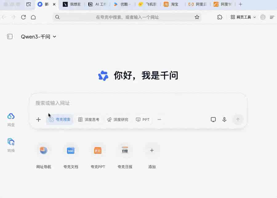
Task: Click the tab search icon left of the tabs
Action: click(29, 4)
